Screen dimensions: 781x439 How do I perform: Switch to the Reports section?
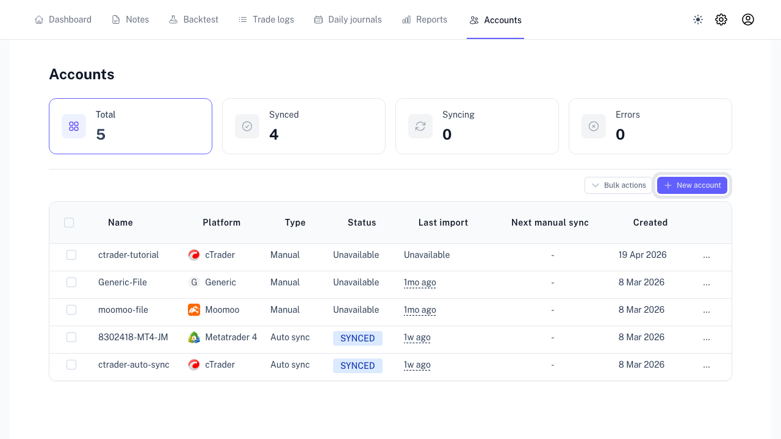tap(425, 20)
